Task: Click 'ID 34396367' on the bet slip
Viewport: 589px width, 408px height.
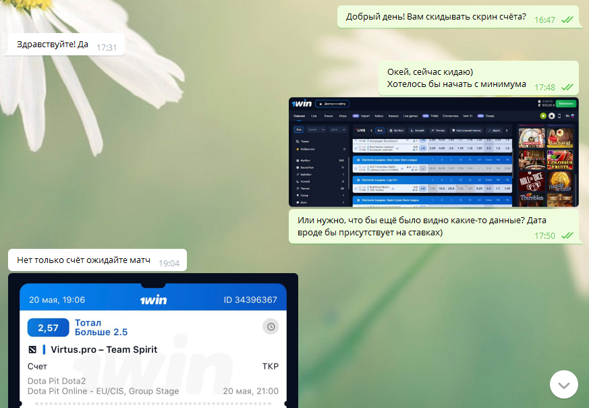Action: [250, 300]
